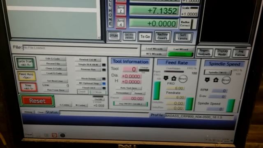
Task: Toggle the Machine Coord's display
Action: pos(162,36)
